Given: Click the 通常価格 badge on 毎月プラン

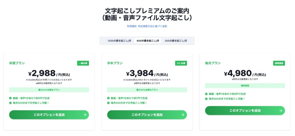Looking at the screenshot, I should pos(279,63).
